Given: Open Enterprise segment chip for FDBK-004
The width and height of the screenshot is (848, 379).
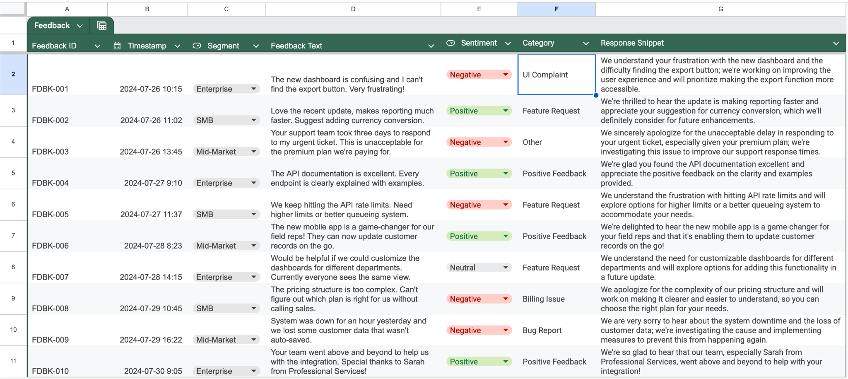Looking at the screenshot, I should (226, 183).
